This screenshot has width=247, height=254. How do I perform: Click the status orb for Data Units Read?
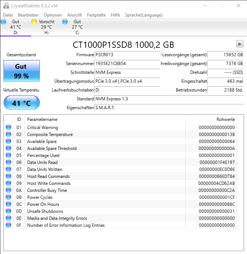click(x=8, y=162)
